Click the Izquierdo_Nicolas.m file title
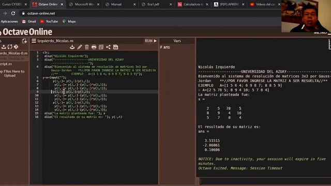 pos(55,41)
